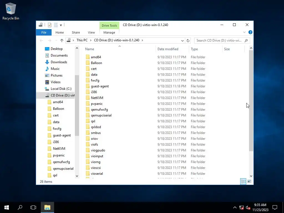Switch to the View ribbon tab
Viewport: 284px width, 213px height.
(91, 32)
